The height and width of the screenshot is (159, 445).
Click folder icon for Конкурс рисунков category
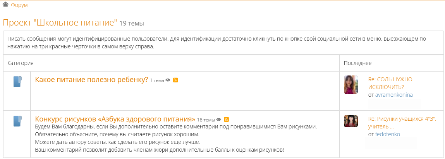17,121
